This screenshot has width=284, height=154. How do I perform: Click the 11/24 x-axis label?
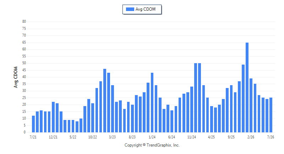192,137
